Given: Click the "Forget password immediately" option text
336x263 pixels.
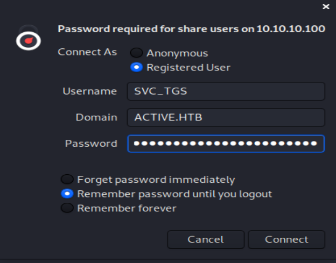Looking at the screenshot, I should pos(156,180).
